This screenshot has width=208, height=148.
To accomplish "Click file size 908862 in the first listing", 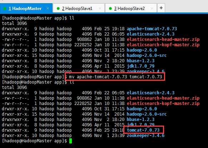I will click(84, 39).
